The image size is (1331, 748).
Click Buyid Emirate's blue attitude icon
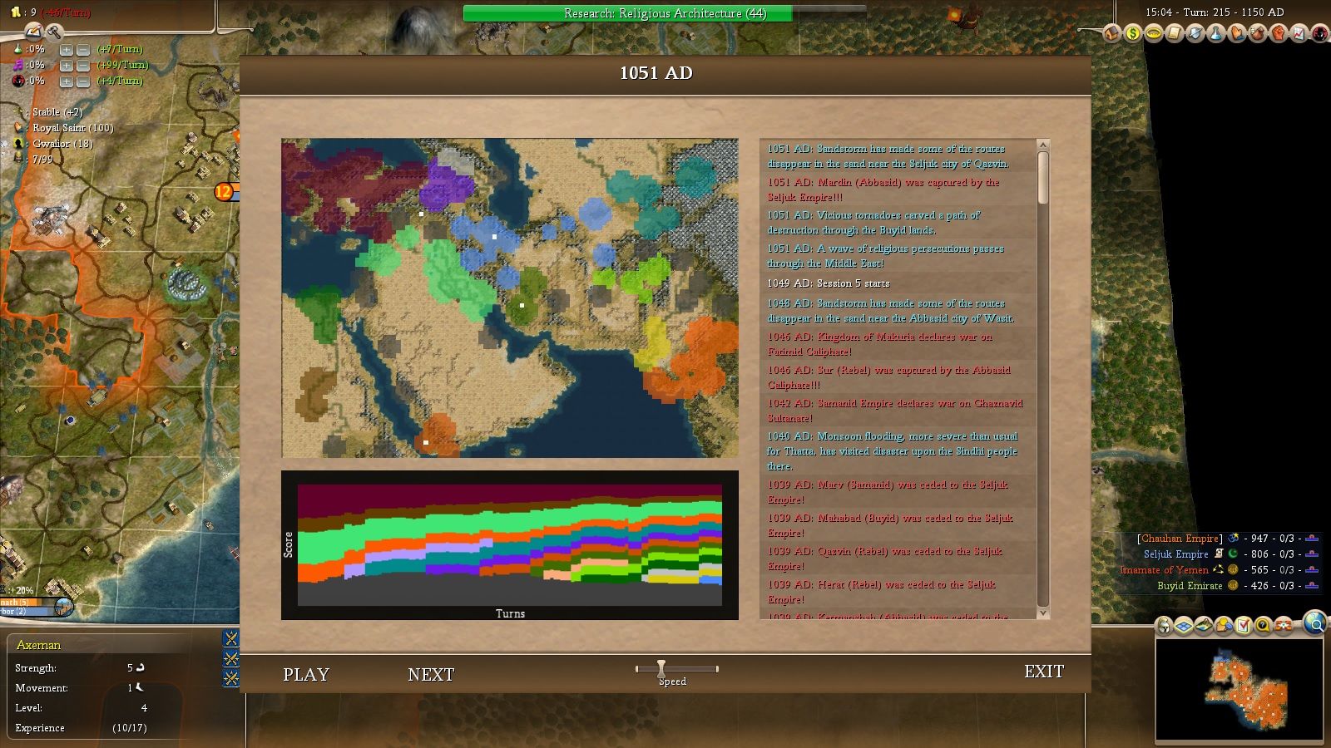(x=1312, y=586)
